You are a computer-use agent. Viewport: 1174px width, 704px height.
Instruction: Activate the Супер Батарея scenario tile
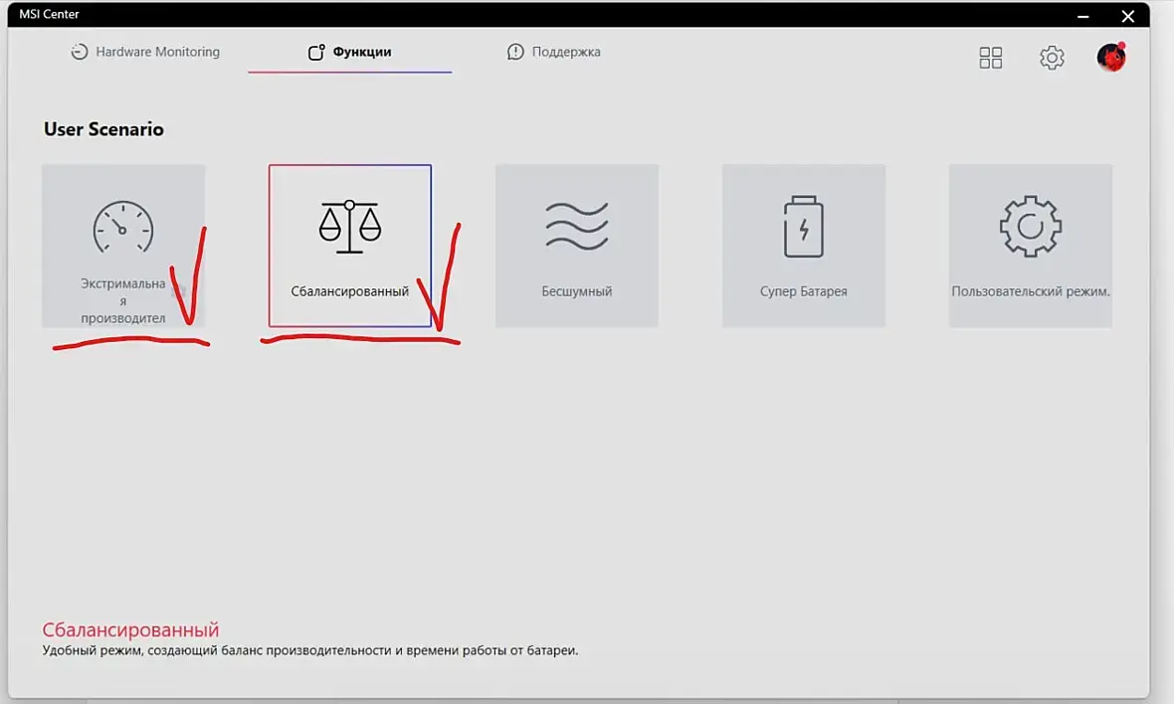point(803,247)
